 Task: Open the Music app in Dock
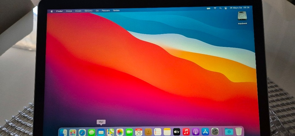pyautogui.click(x=186, y=132)
